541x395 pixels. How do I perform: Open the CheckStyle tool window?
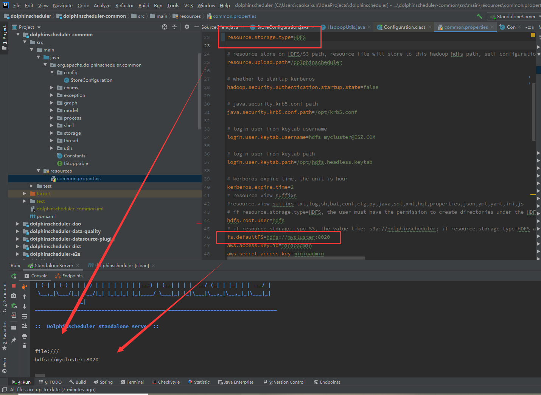[166, 382]
